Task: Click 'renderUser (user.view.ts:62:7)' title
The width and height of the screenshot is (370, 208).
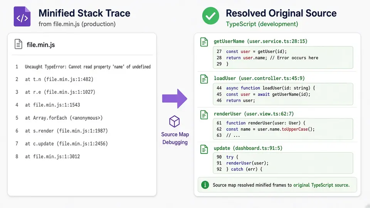Action: (254, 114)
